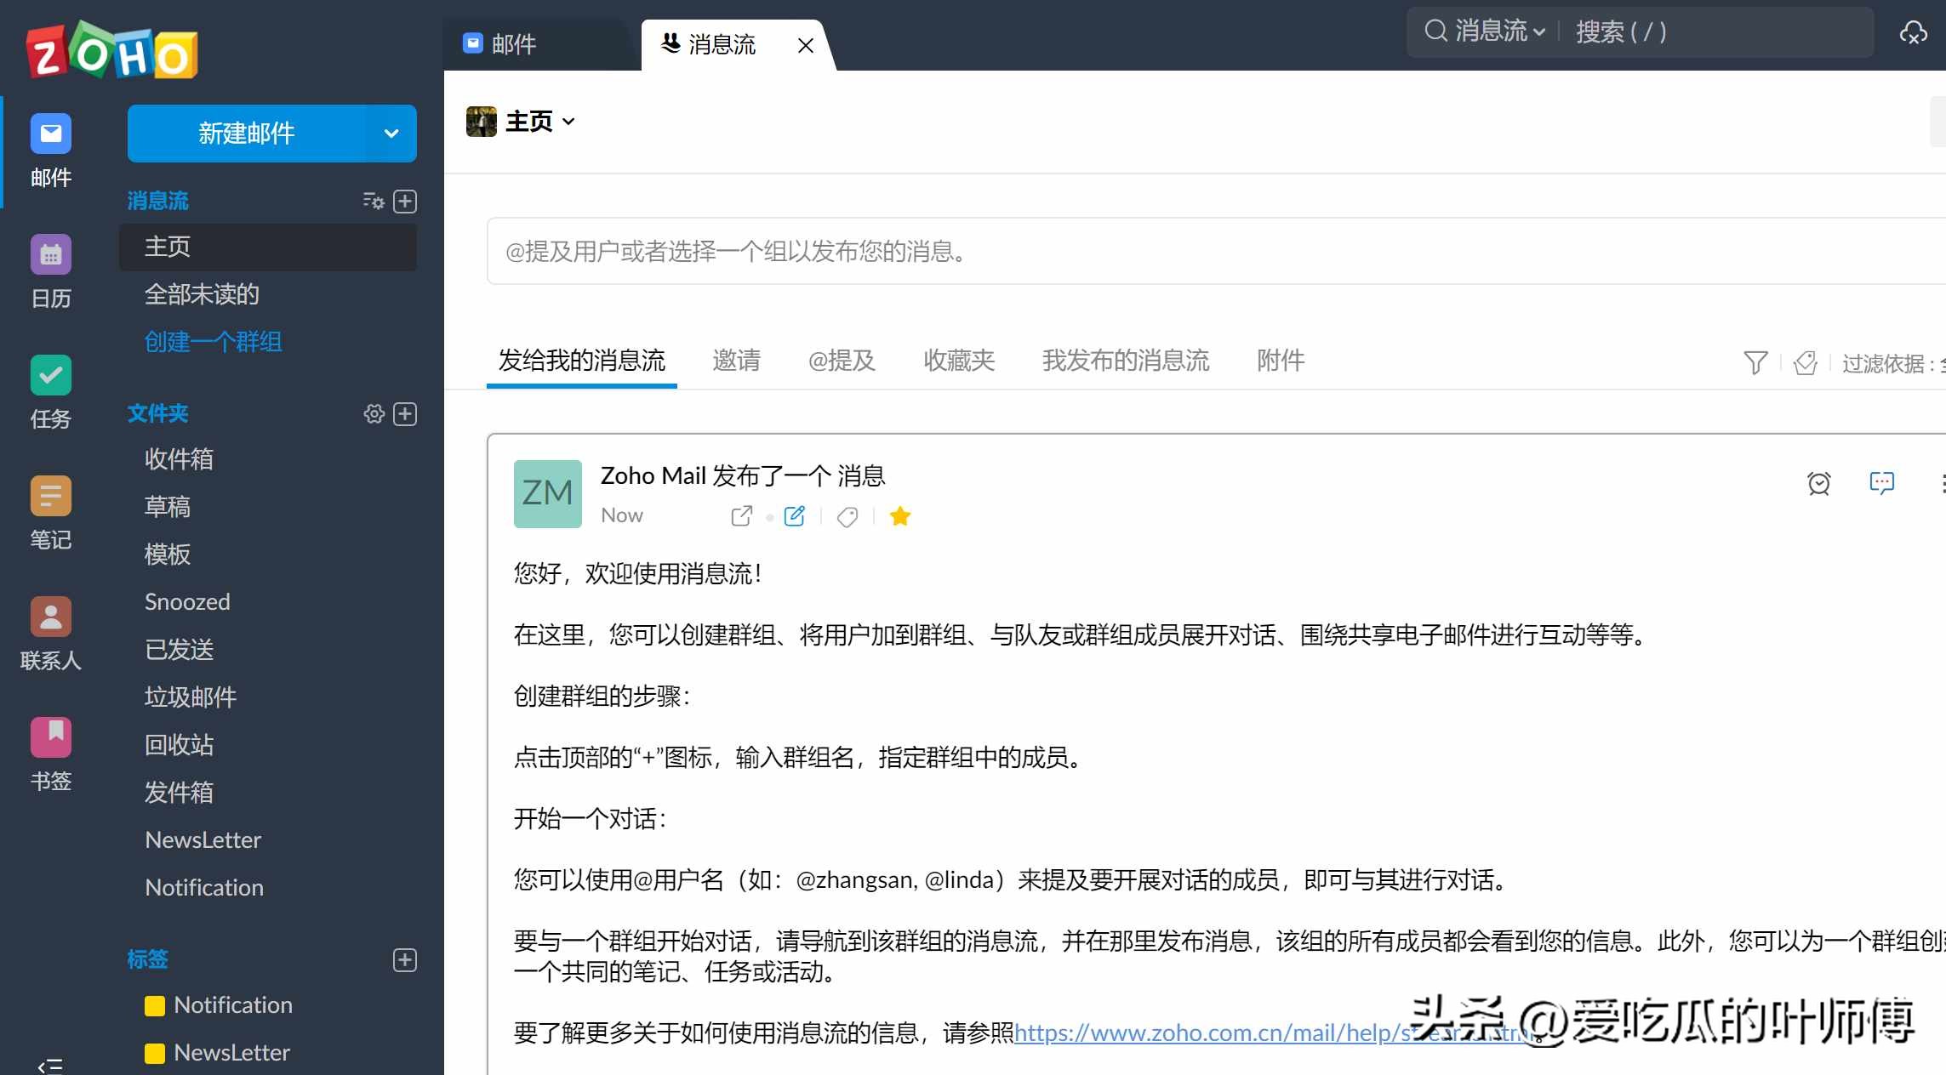The width and height of the screenshot is (1946, 1075).
Task: Click the reminder clock icon on the message
Action: (1819, 483)
